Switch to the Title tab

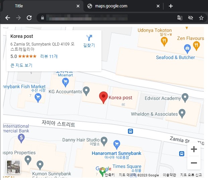(x=43, y=6)
